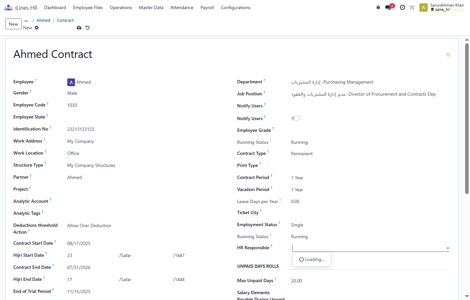Go to the Contract breadcrumb link
Screen dimensions: 470x300
[x=65, y=20]
